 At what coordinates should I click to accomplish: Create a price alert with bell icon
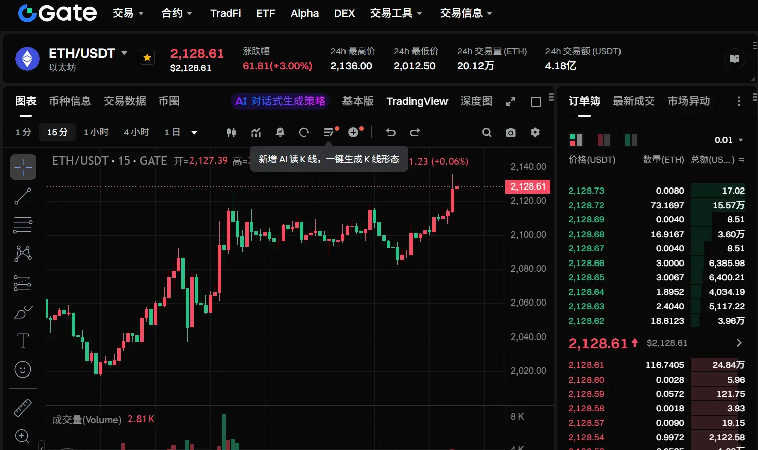coord(280,132)
